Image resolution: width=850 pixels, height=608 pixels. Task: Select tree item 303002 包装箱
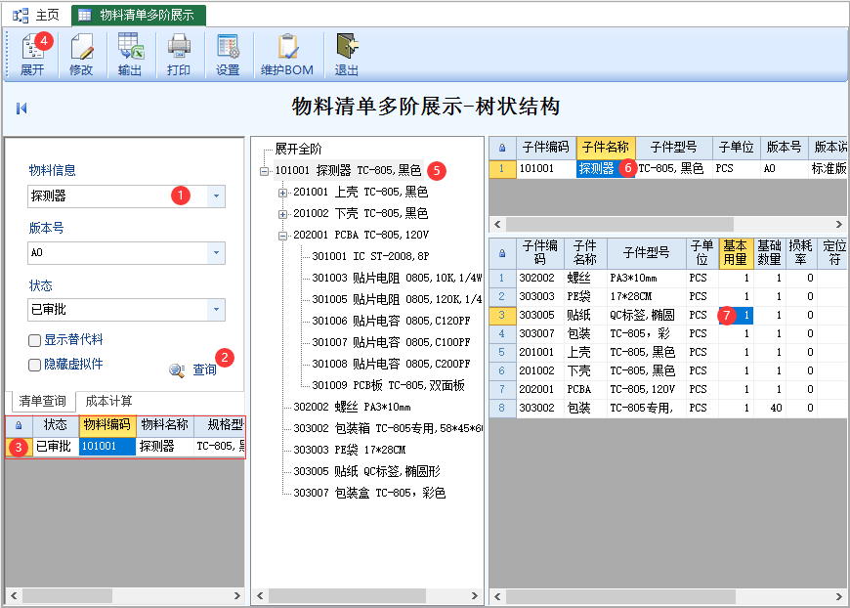click(x=388, y=428)
